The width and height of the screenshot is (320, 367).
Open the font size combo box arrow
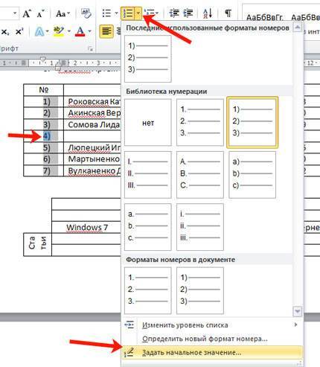pos(15,13)
